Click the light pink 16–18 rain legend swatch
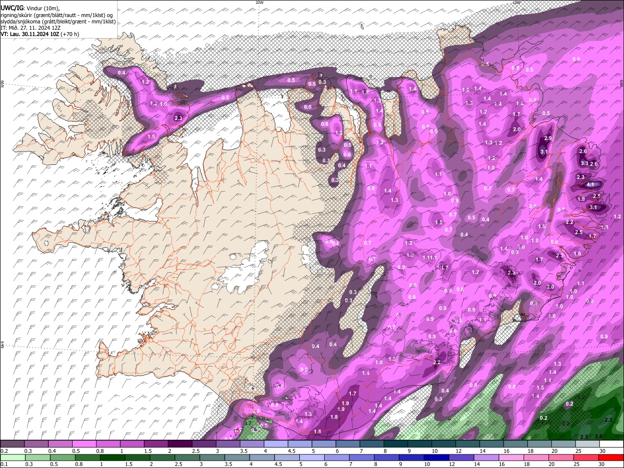Image resolution: width=624 pixels, height=468 pixels. tap(511, 458)
